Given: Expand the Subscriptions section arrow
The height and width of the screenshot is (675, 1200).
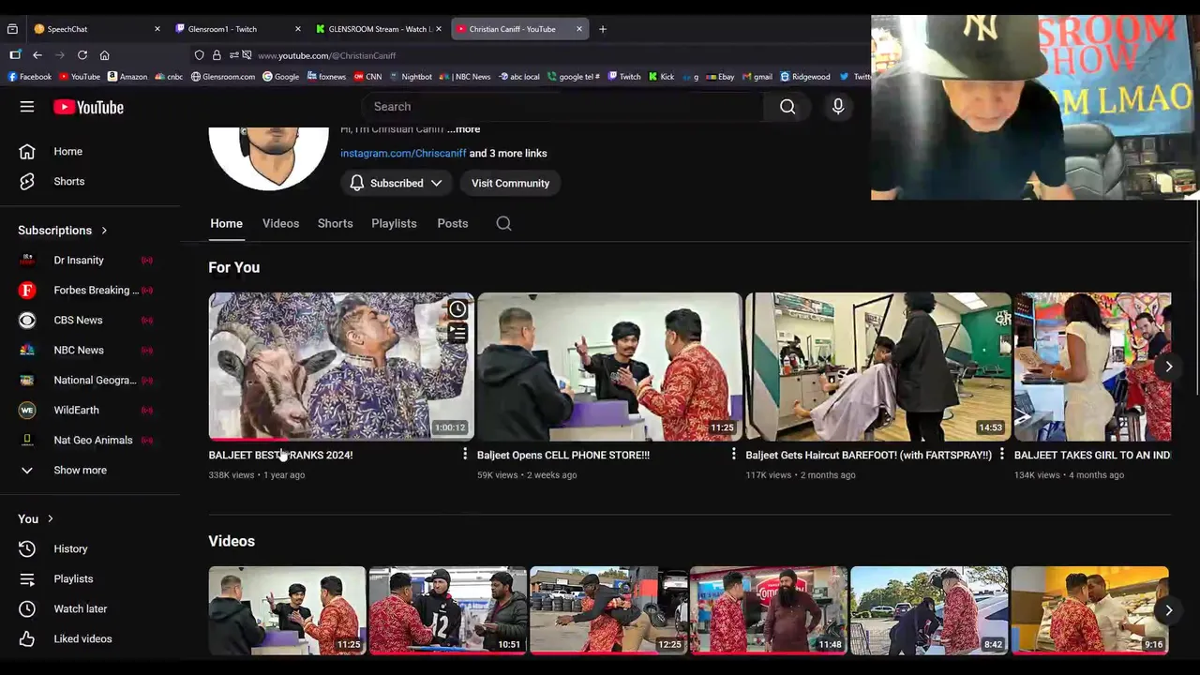Looking at the screenshot, I should pyautogui.click(x=104, y=231).
